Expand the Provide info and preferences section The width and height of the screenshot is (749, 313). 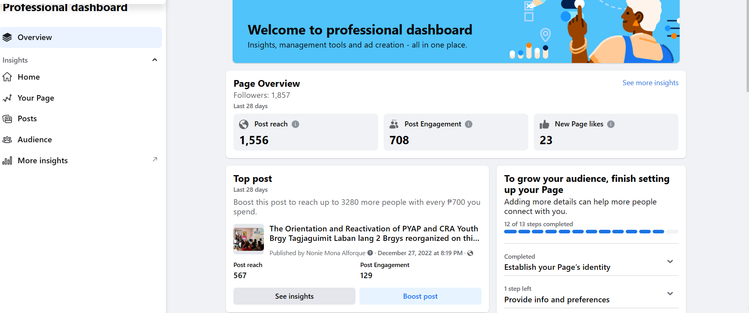pos(670,294)
